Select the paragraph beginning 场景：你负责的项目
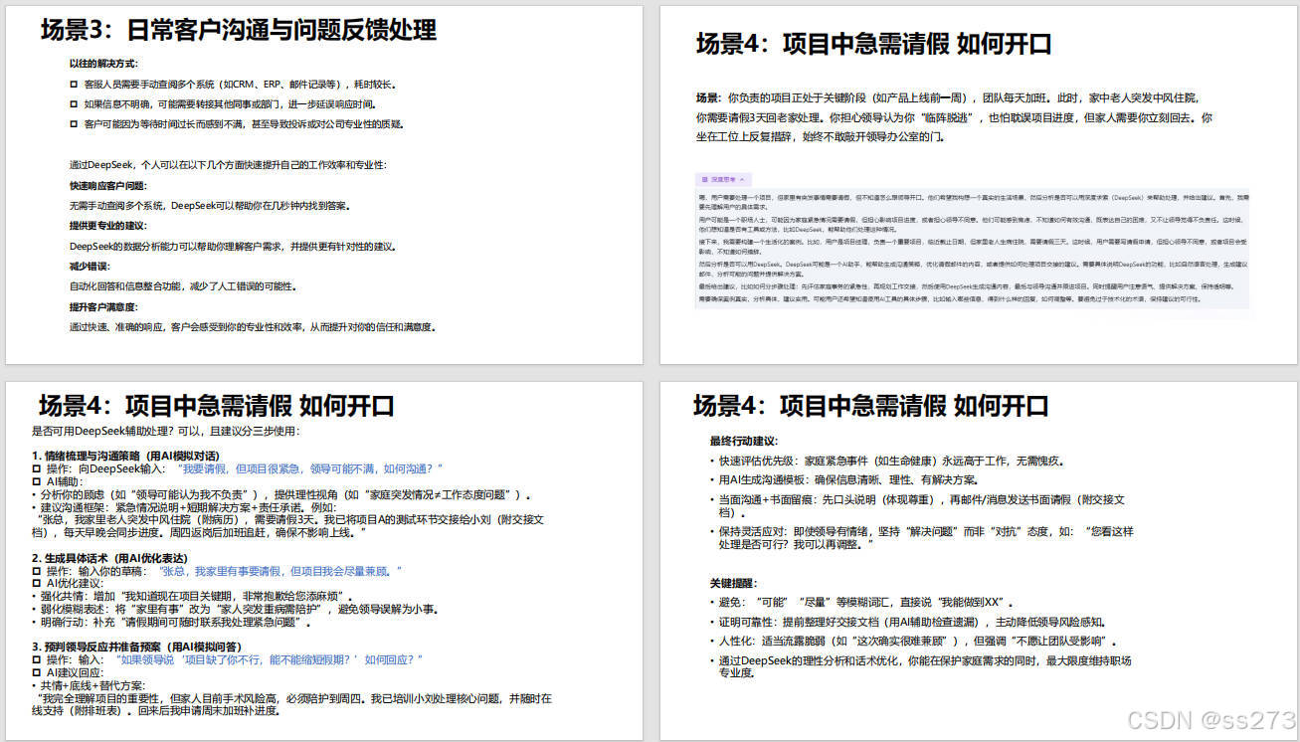This screenshot has height=742, width=1300. [x=954, y=117]
